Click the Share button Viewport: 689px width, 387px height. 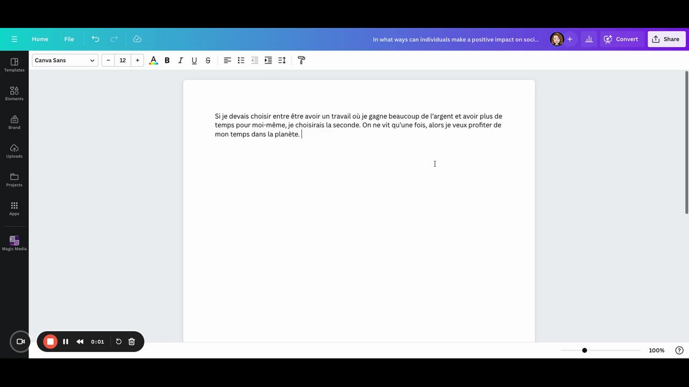pyautogui.click(x=666, y=39)
